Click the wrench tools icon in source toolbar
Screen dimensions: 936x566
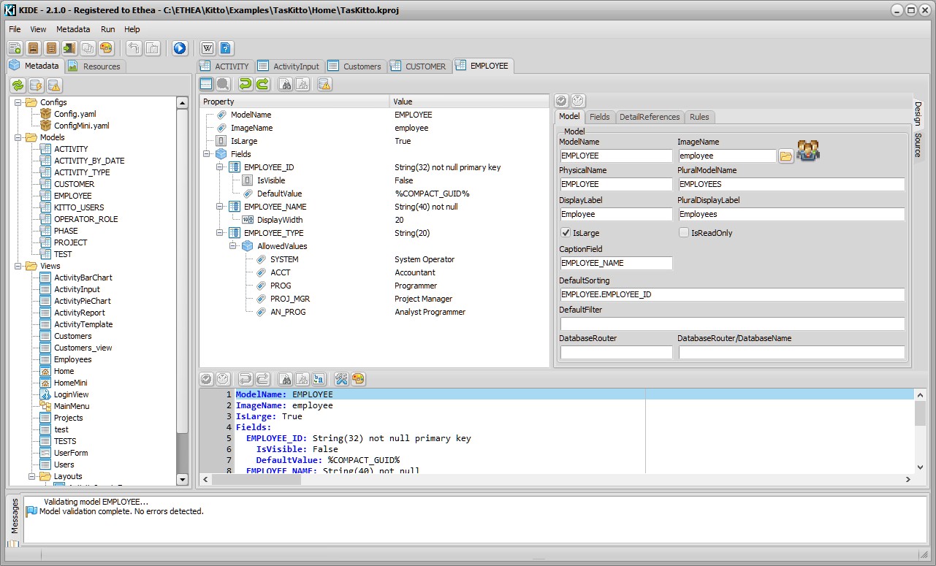pos(340,379)
